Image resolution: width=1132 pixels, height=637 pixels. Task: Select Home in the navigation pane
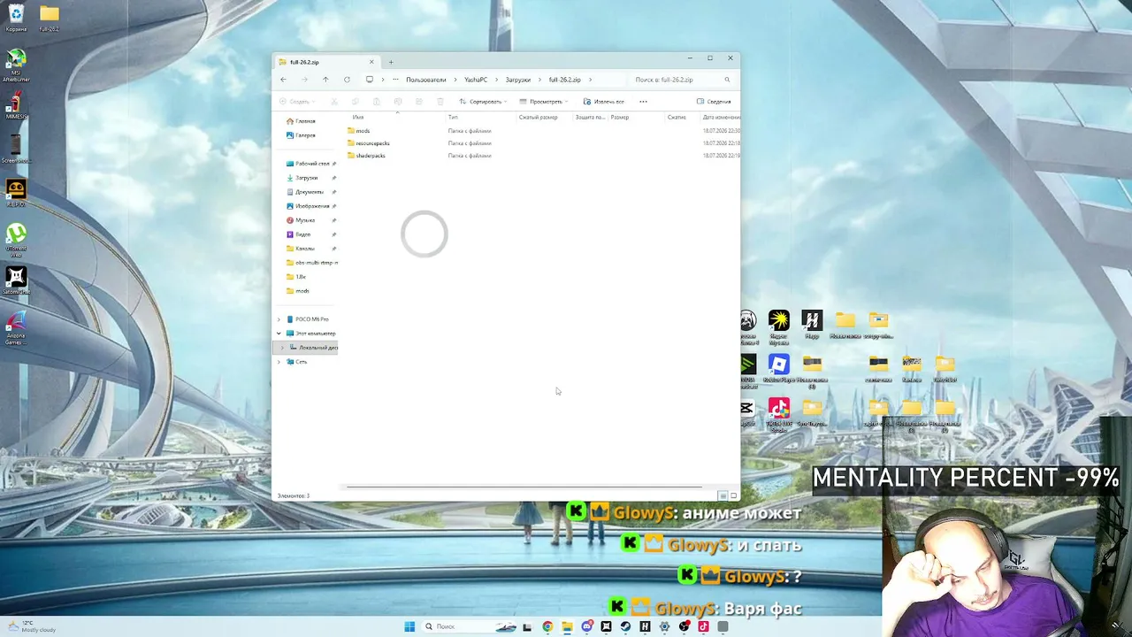click(301, 121)
